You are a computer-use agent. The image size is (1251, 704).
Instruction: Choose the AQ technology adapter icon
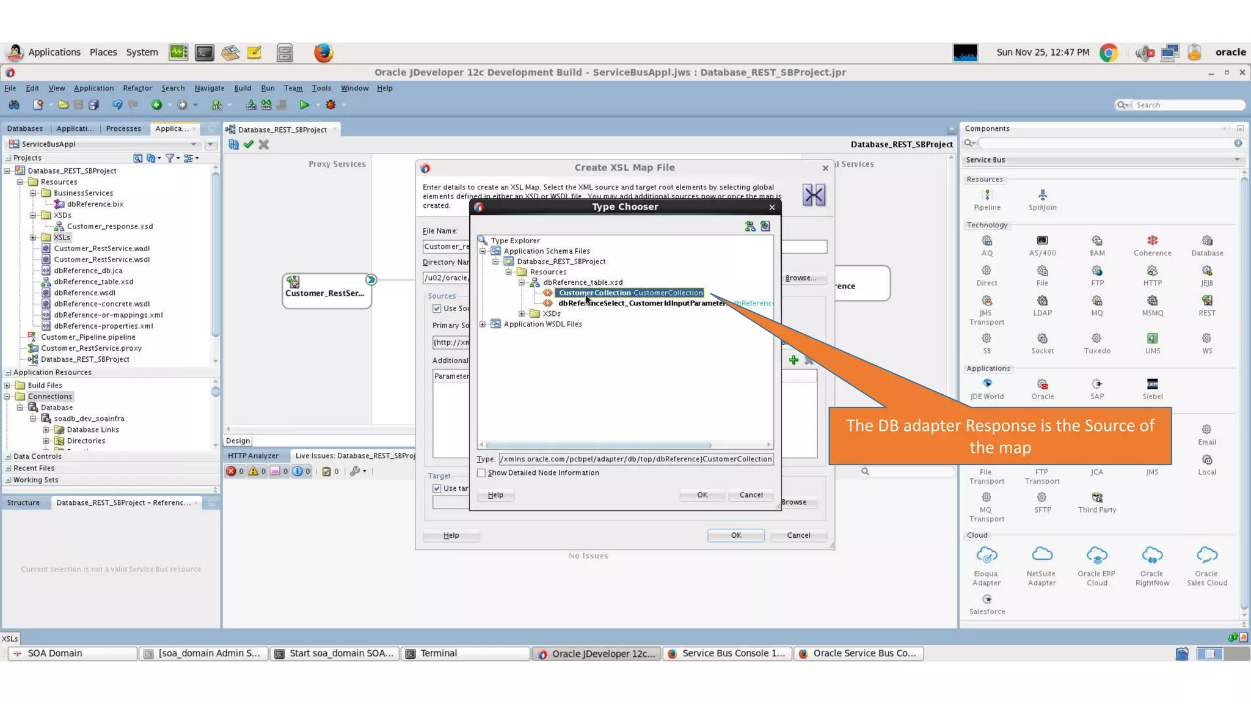click(x=987, y=241)
